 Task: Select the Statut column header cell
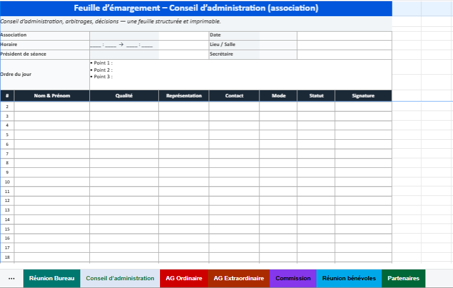coord(316,96)
